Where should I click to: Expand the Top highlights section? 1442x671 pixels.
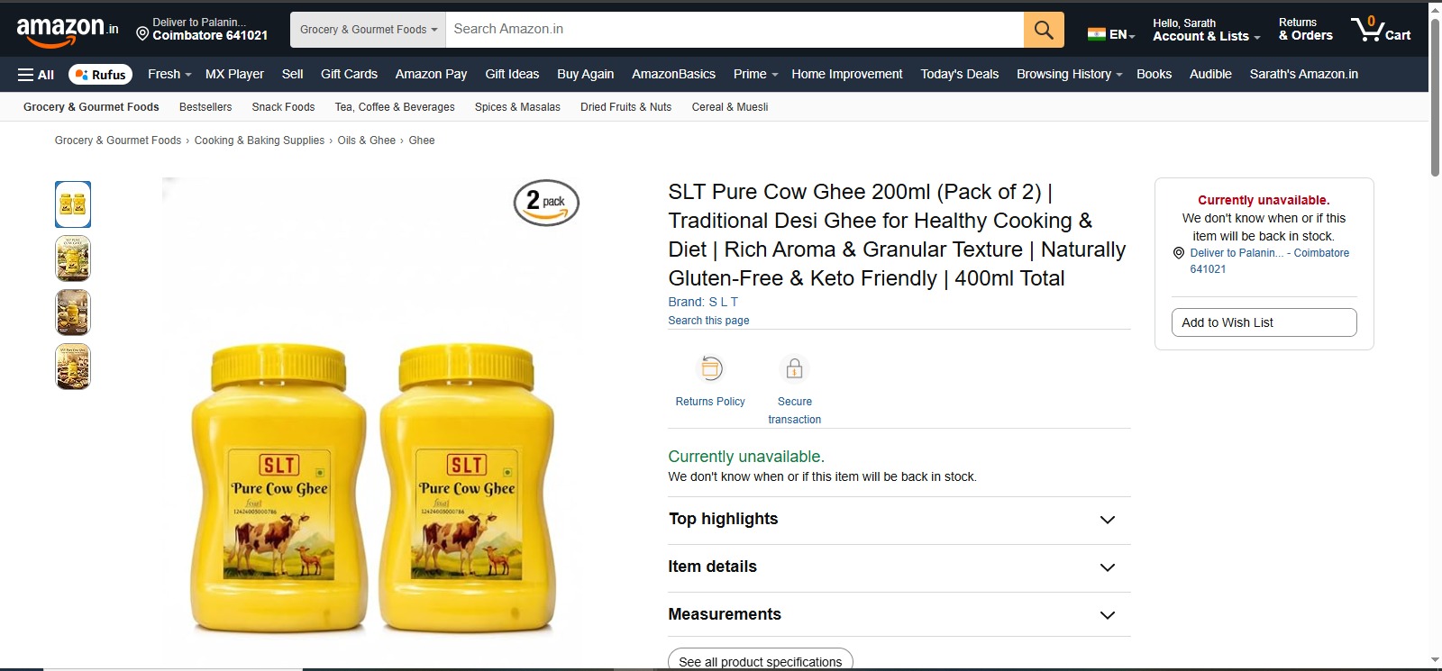(899, 520)
